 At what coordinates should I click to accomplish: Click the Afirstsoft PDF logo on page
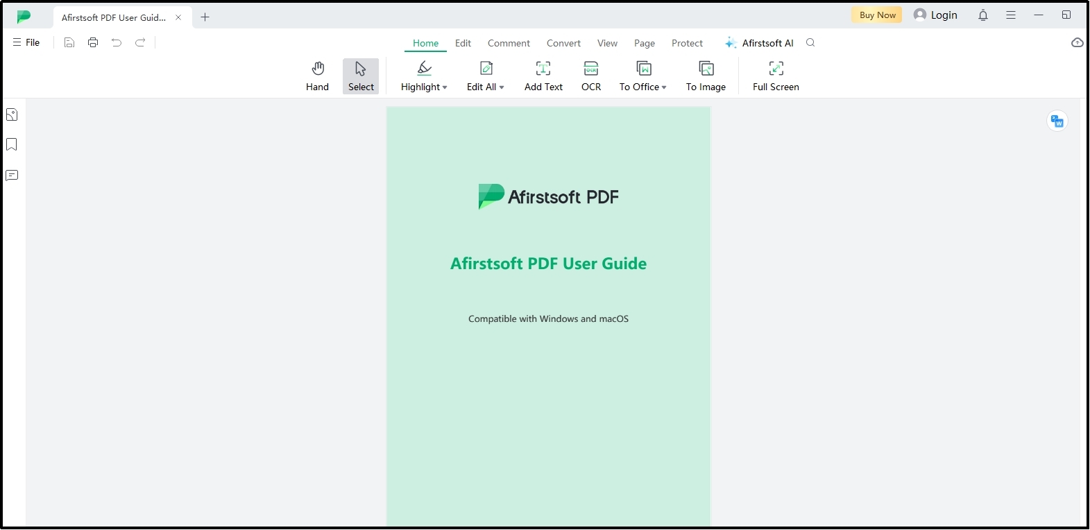(548, 196)
